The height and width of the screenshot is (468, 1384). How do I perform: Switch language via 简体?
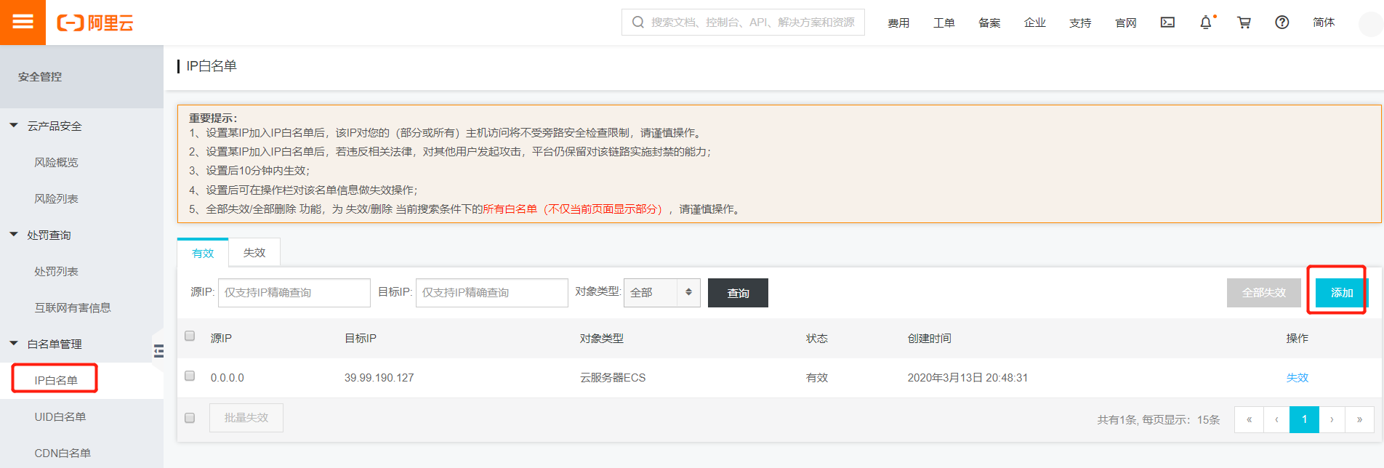pyautogui.click(x=1324, y=23)
